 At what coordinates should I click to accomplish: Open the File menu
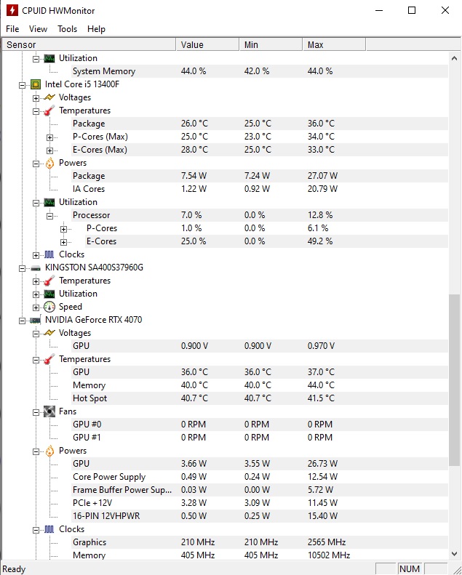point(12,29)
